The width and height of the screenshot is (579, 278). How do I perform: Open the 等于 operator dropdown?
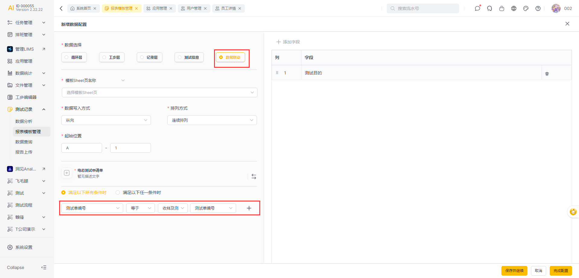coord(141,208)
